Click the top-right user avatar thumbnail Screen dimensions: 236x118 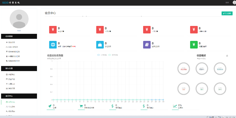point(234,3)
